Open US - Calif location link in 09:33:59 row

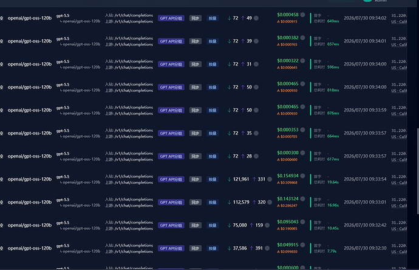(x=399, y=114)
